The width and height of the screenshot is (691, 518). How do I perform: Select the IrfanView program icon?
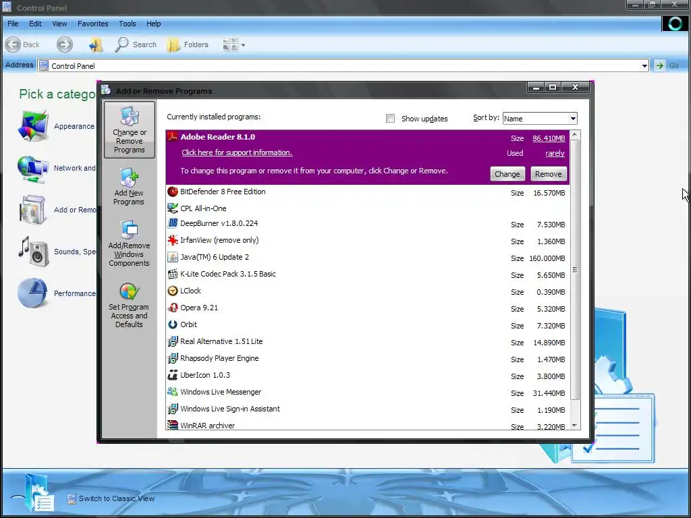point(173,240)
